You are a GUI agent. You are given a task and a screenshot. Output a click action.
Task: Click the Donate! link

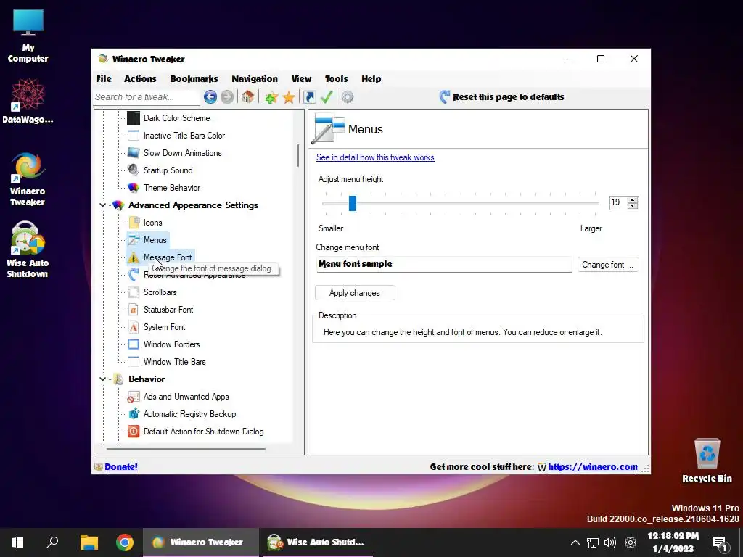point(121,466)
